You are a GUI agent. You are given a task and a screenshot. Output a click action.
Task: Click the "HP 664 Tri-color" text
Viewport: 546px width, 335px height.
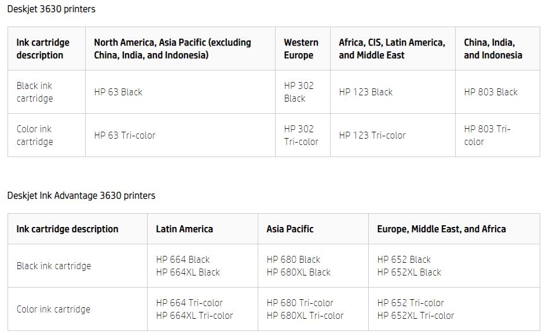189,303
